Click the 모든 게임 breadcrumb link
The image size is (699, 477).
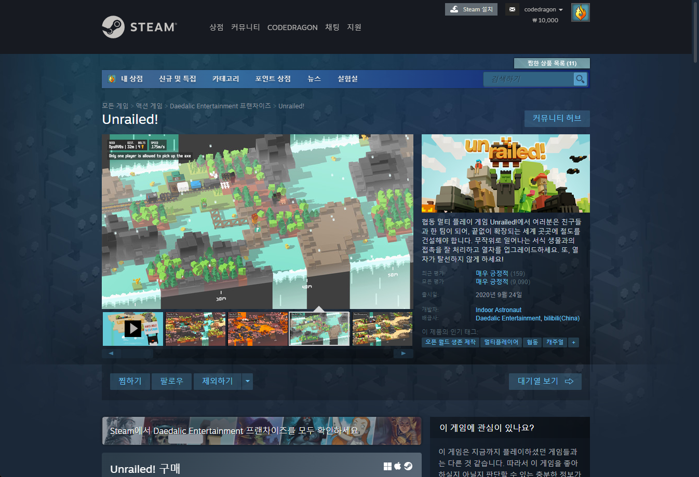tap(115, 106)
